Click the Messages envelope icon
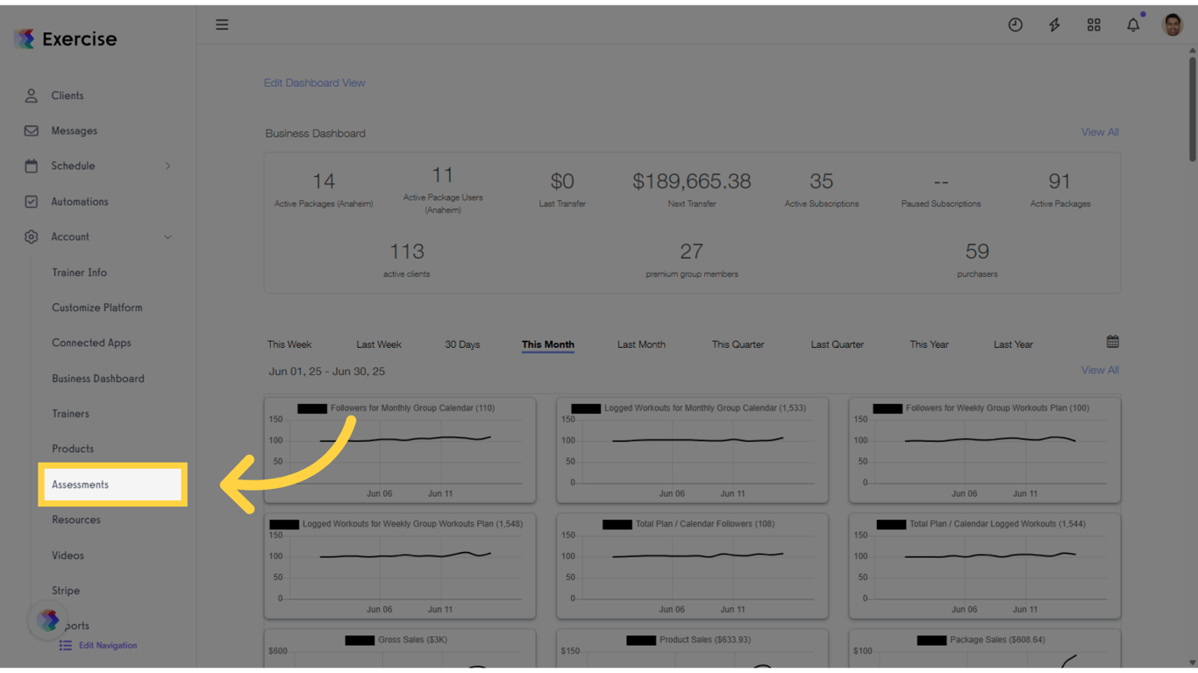 point(31,131)
